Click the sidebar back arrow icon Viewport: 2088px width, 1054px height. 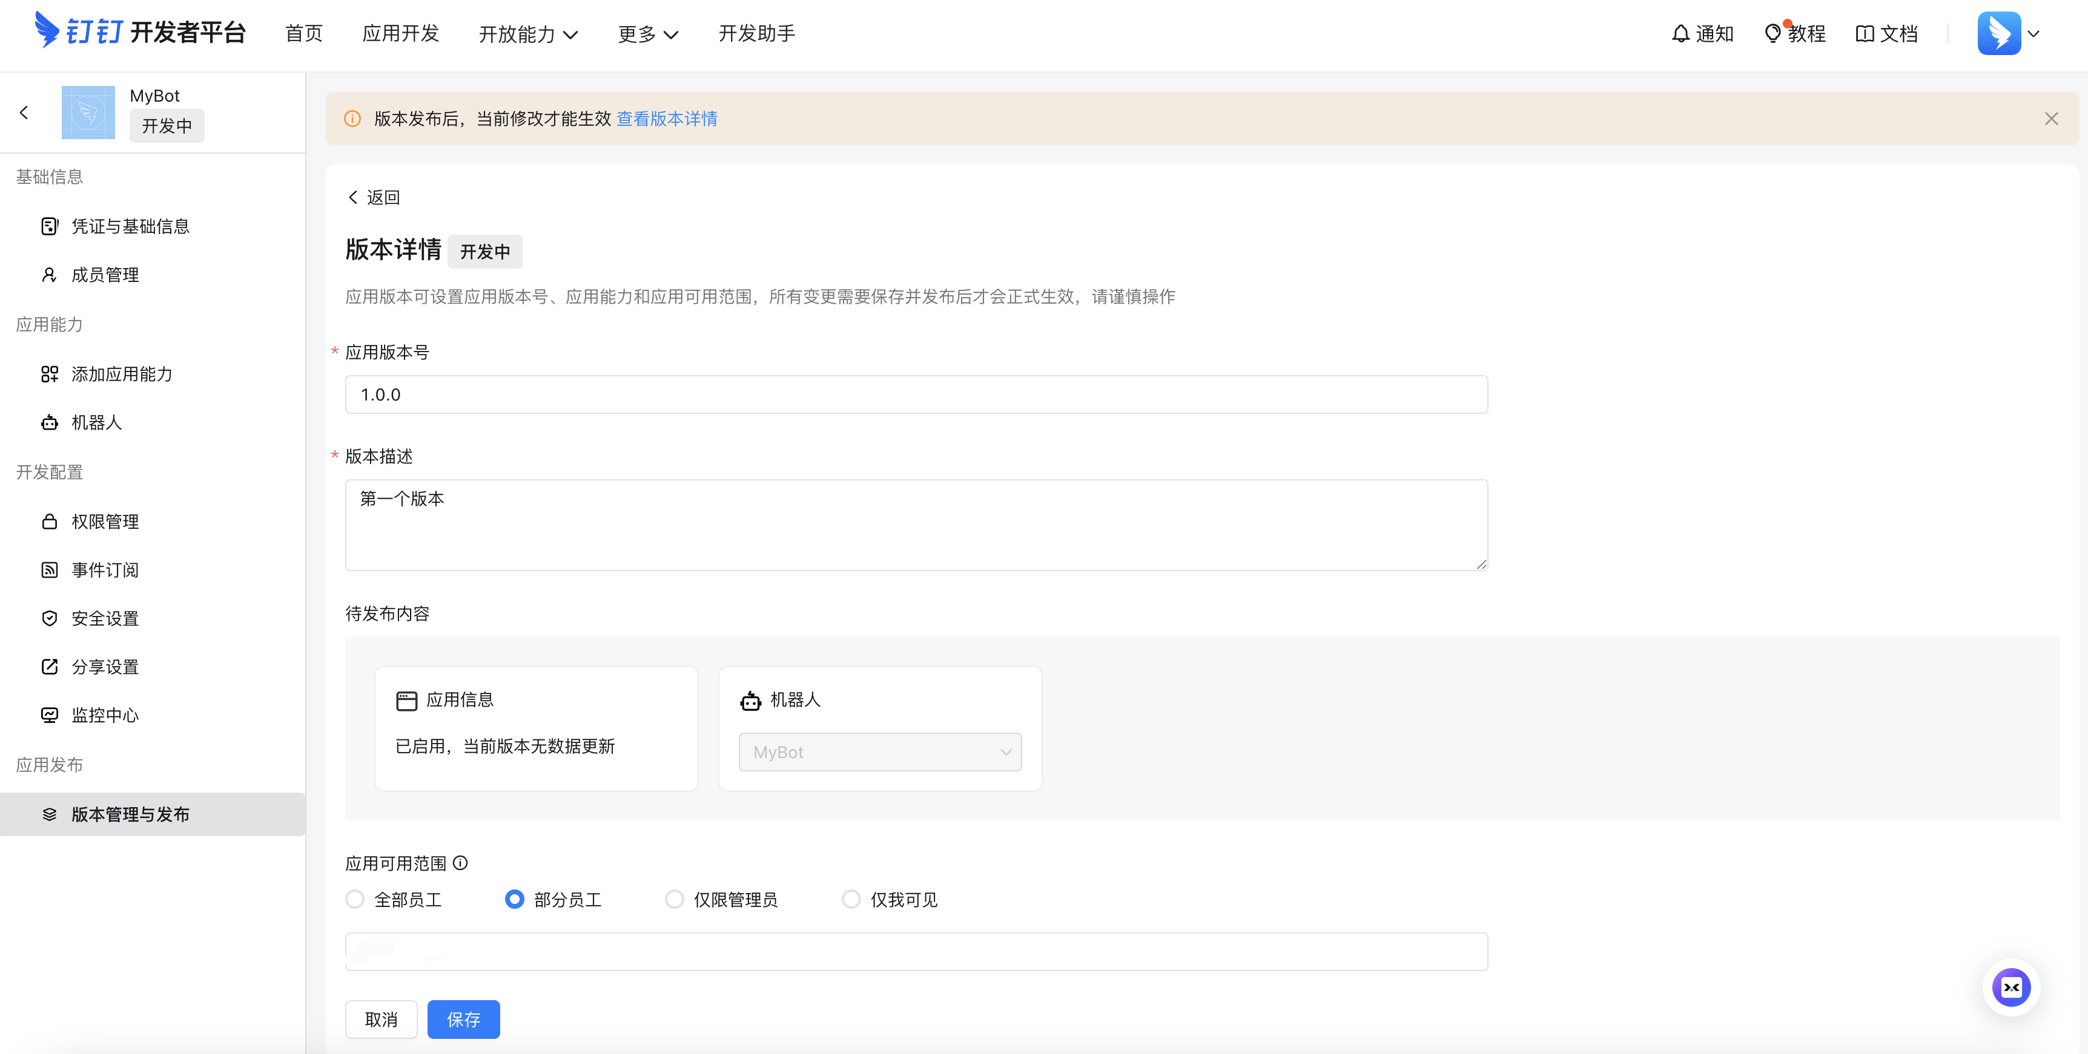click(x=24, y=113)
